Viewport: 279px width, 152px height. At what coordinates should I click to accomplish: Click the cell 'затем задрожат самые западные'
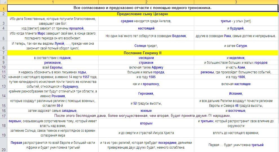[x=53, y=111]
